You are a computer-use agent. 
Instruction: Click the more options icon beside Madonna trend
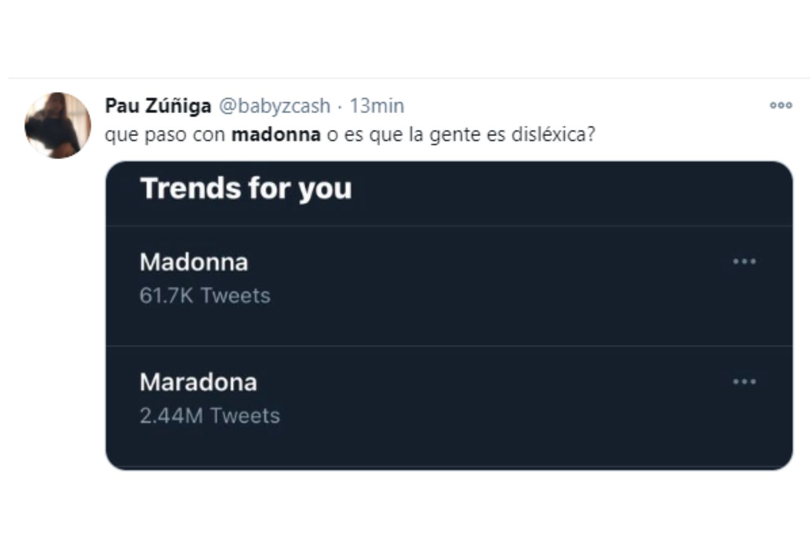[744, 261]
